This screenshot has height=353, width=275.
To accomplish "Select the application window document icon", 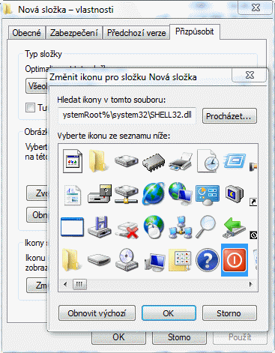I will click(x=73, y=161).
